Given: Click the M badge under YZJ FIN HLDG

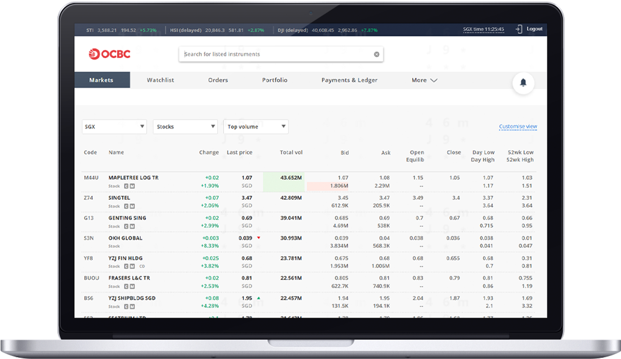Looking at the screenshot, I should 132,266.
